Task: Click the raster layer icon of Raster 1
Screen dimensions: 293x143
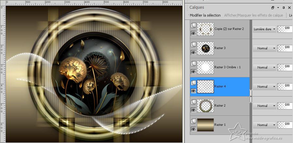Action: pos(193,121)
